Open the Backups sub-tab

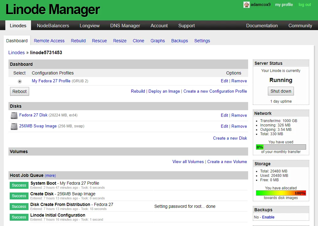pos(180,41)
